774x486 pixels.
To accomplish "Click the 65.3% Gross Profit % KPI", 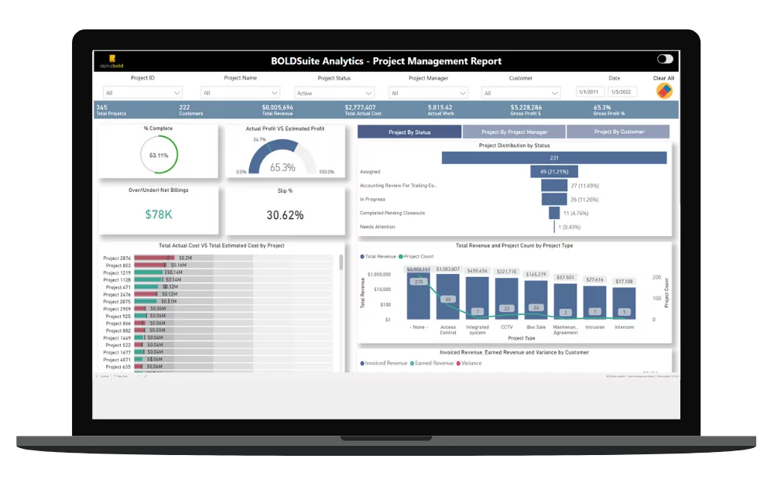I will click(x=608, y=110).
